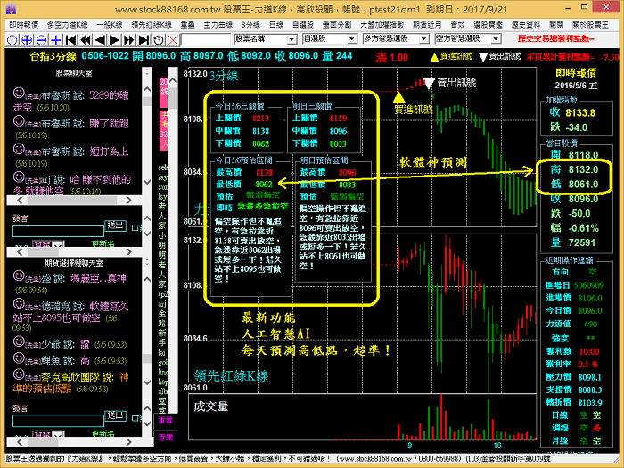Click smiley icon beside 短打為上 message
Image resolution: width=624 pixels, height=468 pixels.
[x=19, y=149]
